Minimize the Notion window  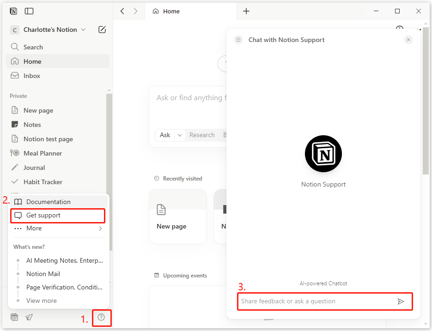click(x=376, y=11)
